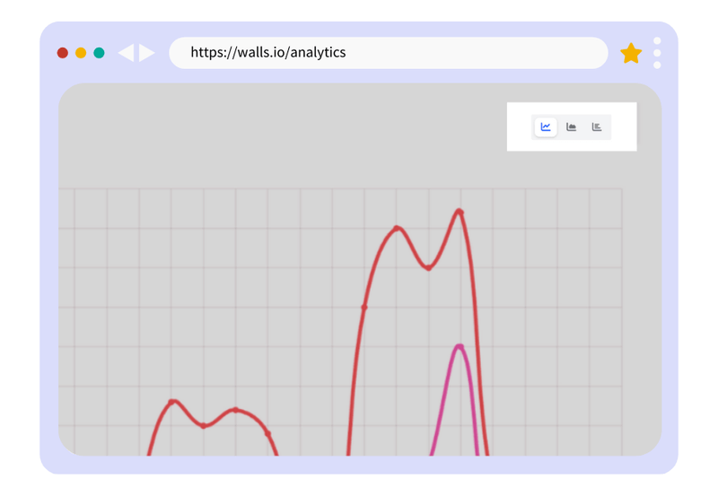Click the highest red peak data point
The height and width of the screenshot is (496, 718).
pyautogui.click(x=460, y=212)
